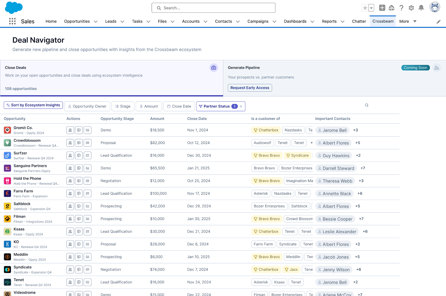Expand the Opportunities tab chevron
446x296 pixels.
pos(96,22)
